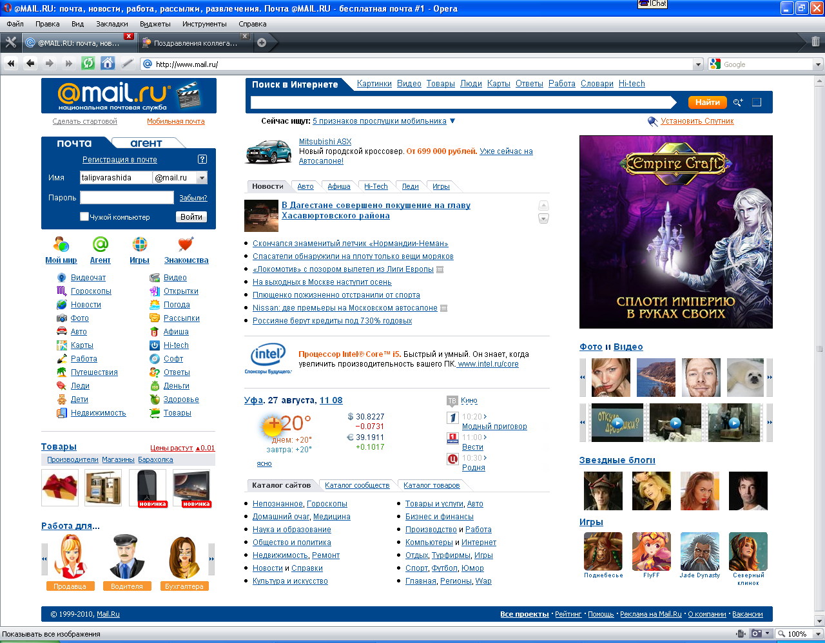825x643 pixels.
Task: Click the Войти button
Action: 191,217
